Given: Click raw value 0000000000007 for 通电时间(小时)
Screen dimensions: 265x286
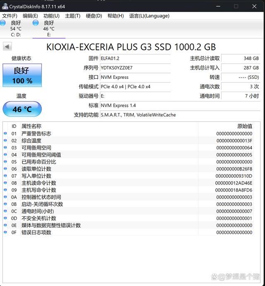Looking at the screenshot, I should [234, 211].
